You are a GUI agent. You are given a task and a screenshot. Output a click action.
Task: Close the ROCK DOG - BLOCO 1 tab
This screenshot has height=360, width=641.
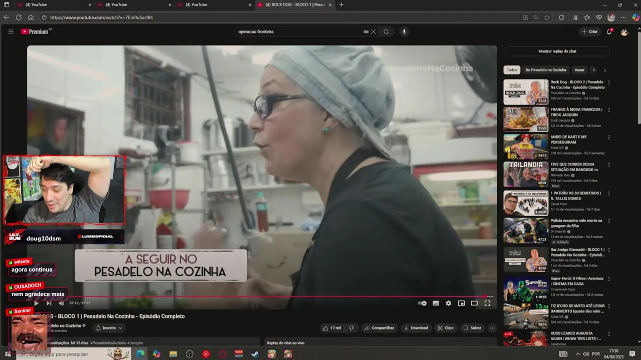pos(330,4)
